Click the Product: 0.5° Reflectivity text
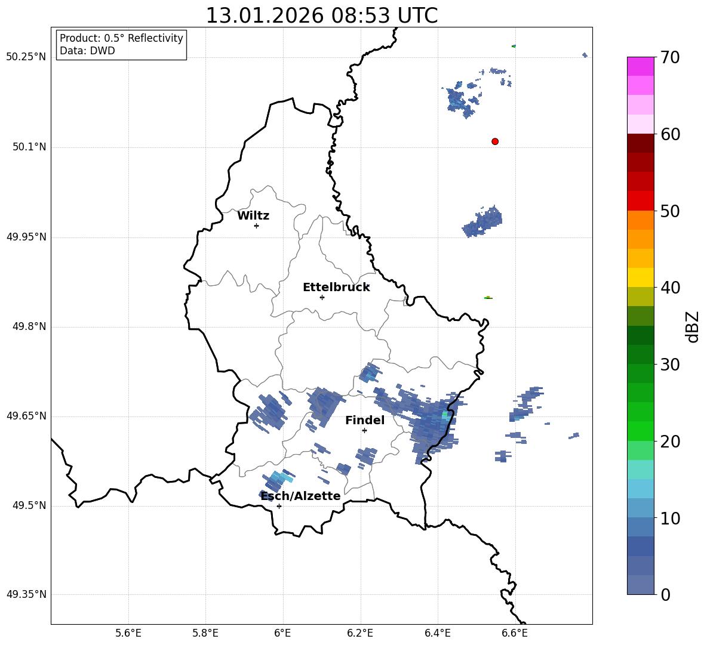This screenshot has height=645, width=707. click(x=121, y=38)
